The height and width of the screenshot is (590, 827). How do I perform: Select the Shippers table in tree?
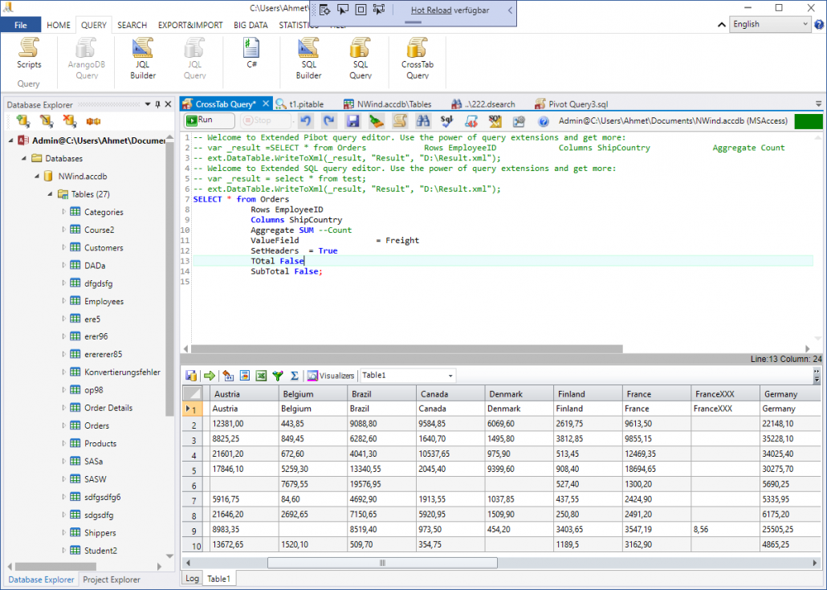100,532
